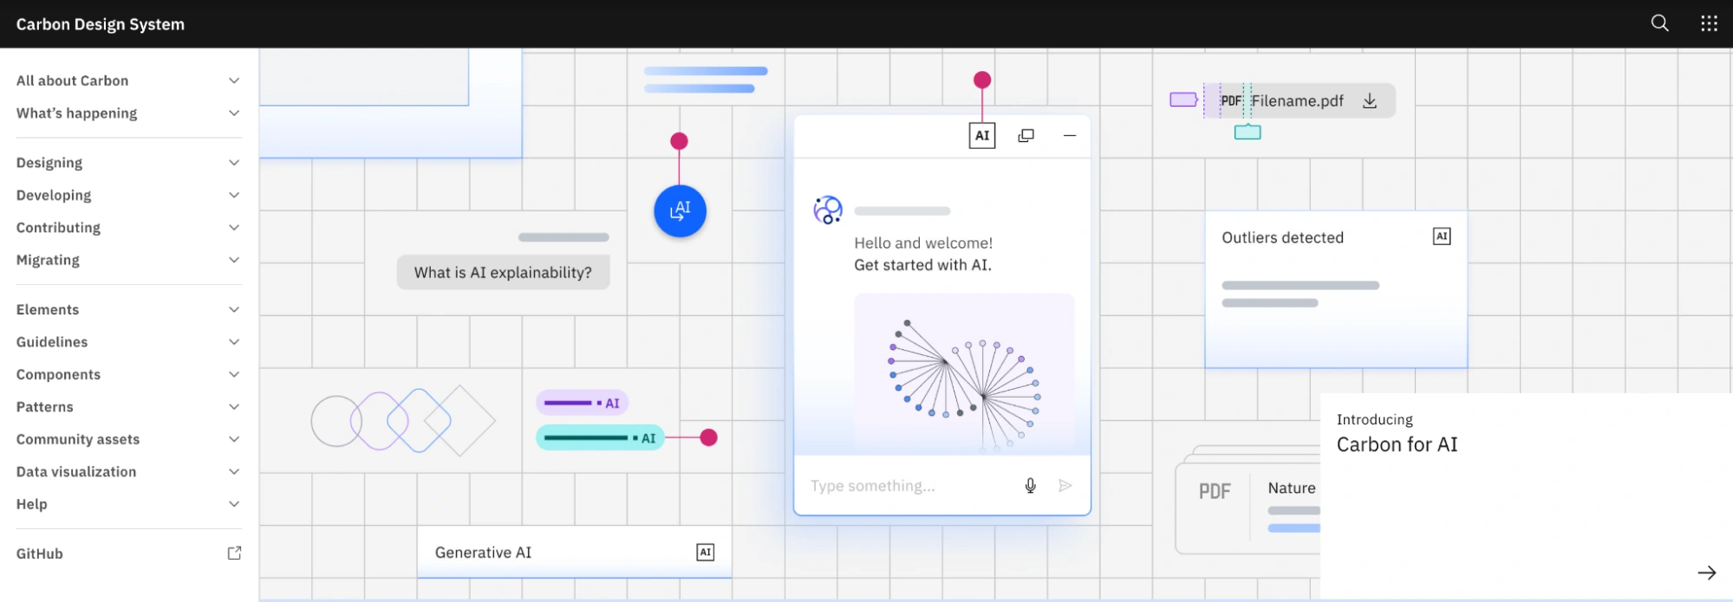Image resolution: width=1733 pixels, height=602 pixels.
Task: Click the Generative AI tile
Action: coord(574,552)
